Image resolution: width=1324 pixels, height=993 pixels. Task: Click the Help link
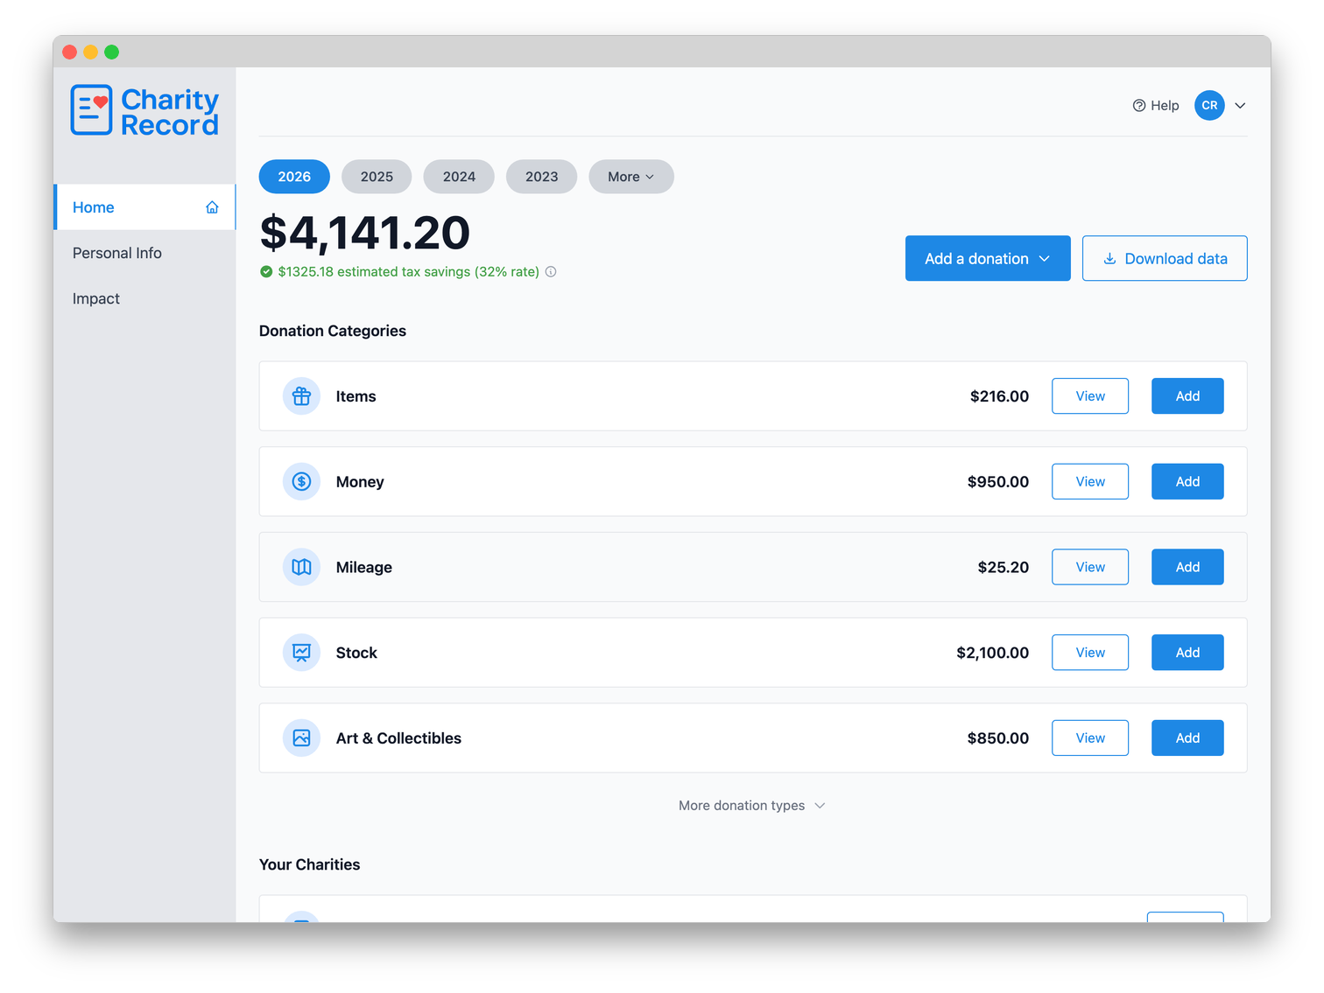click(x=1156, y=106)
